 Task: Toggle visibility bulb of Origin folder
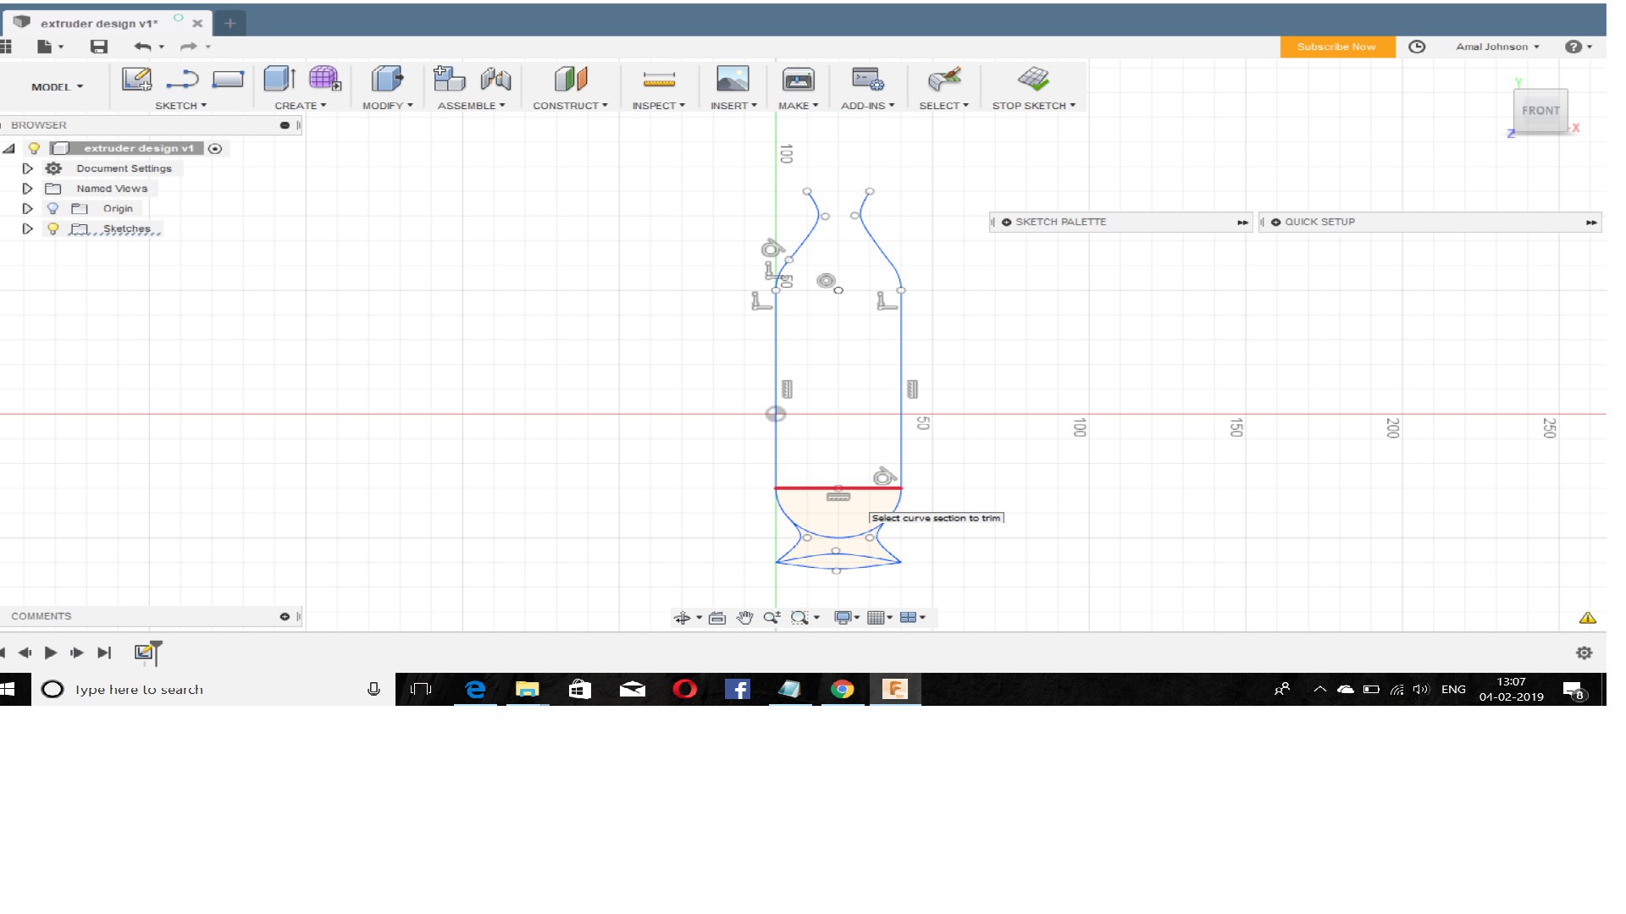[53, 208]
